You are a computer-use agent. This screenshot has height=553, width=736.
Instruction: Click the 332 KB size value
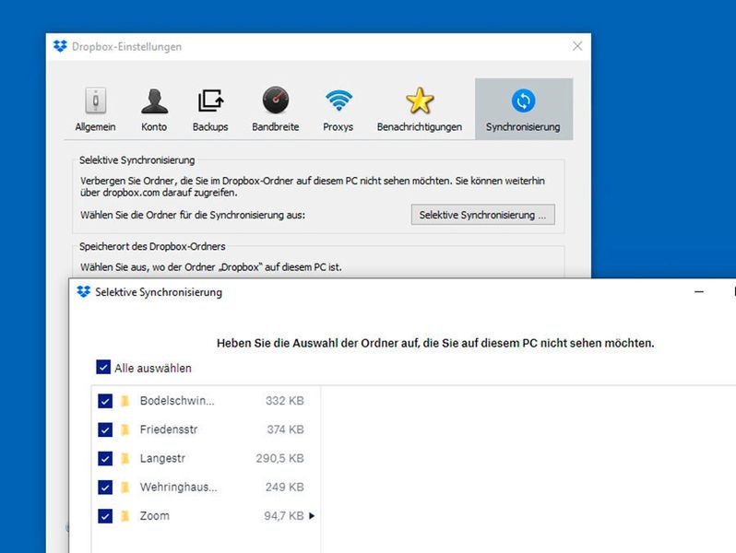(x=284, y=401)
